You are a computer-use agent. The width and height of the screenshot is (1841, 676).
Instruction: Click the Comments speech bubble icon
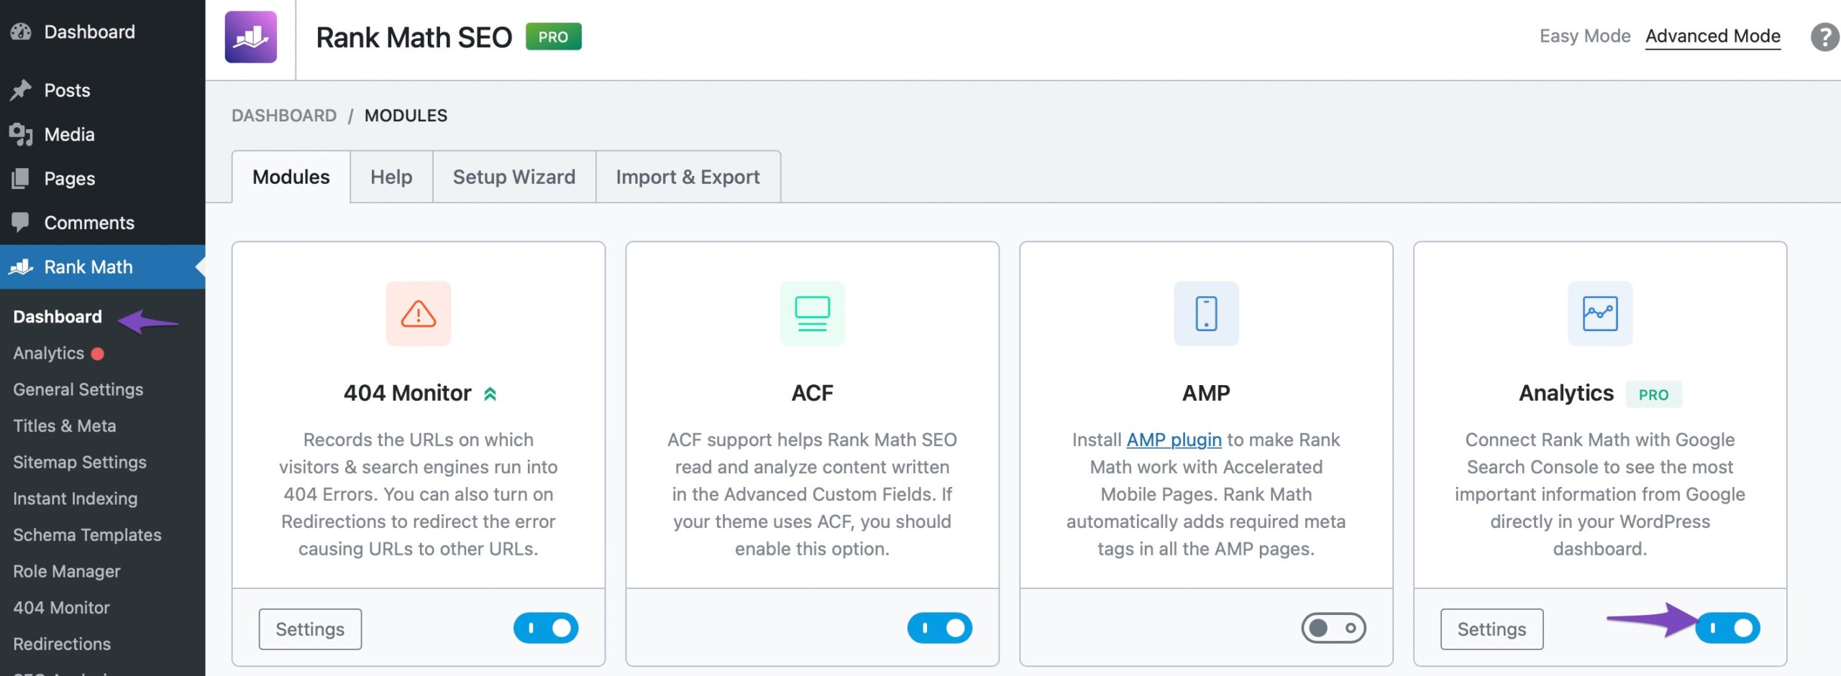[21, 222]
